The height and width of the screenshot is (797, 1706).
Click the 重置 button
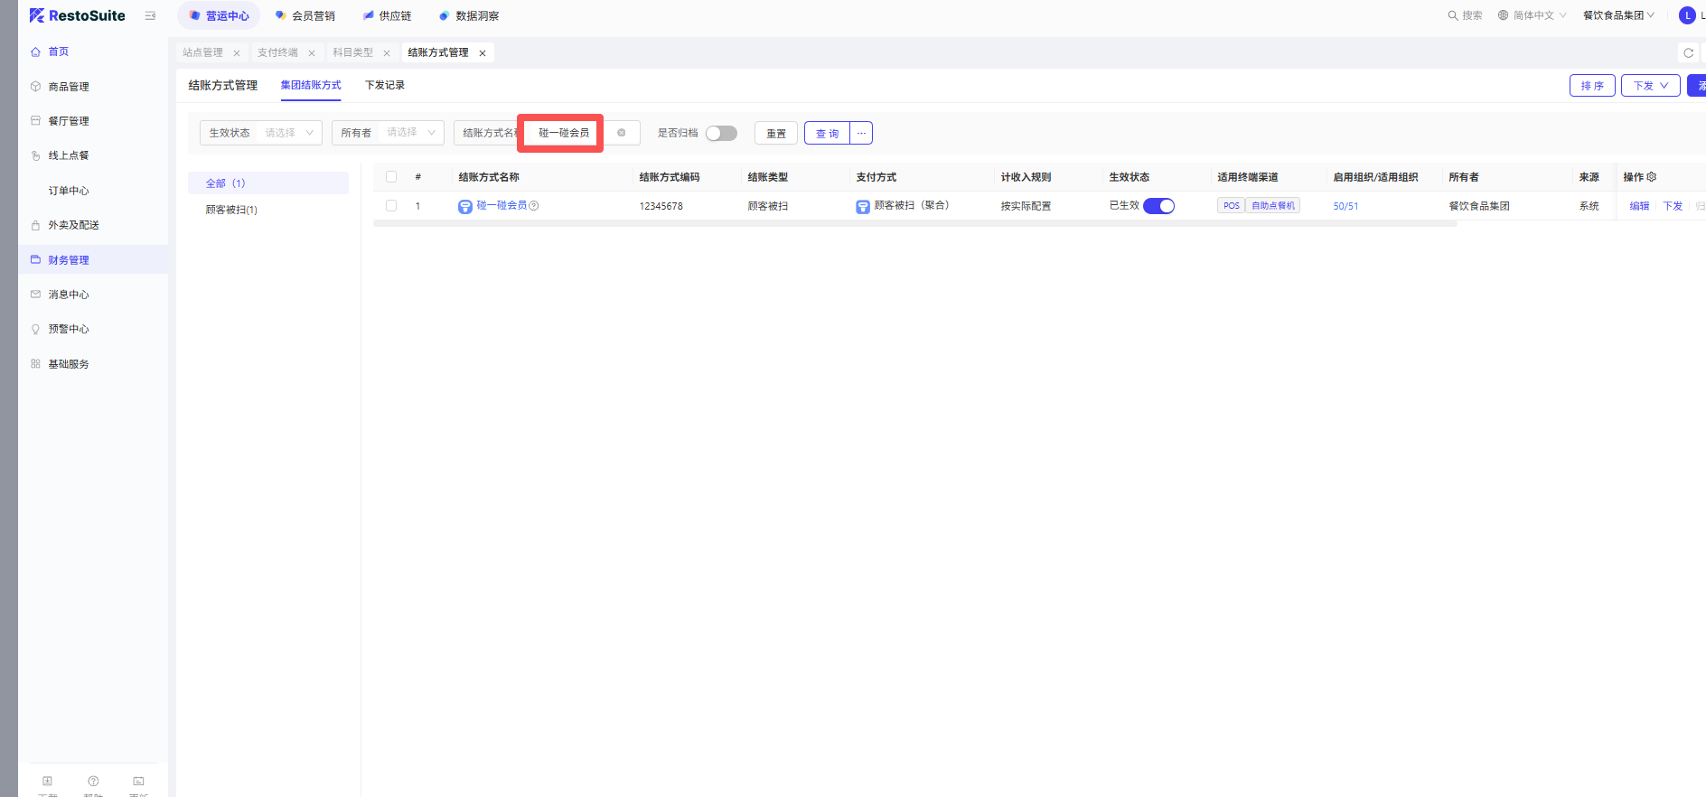(775, 134)
